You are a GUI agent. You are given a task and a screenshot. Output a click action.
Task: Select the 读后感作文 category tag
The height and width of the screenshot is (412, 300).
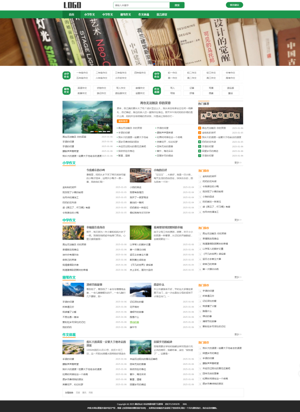tap(121, 93)
